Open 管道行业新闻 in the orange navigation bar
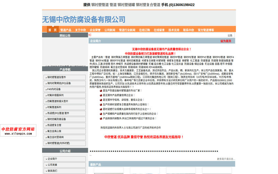Image resolution: width=278 pixels, height=174 pixels. tap(127, 30)
